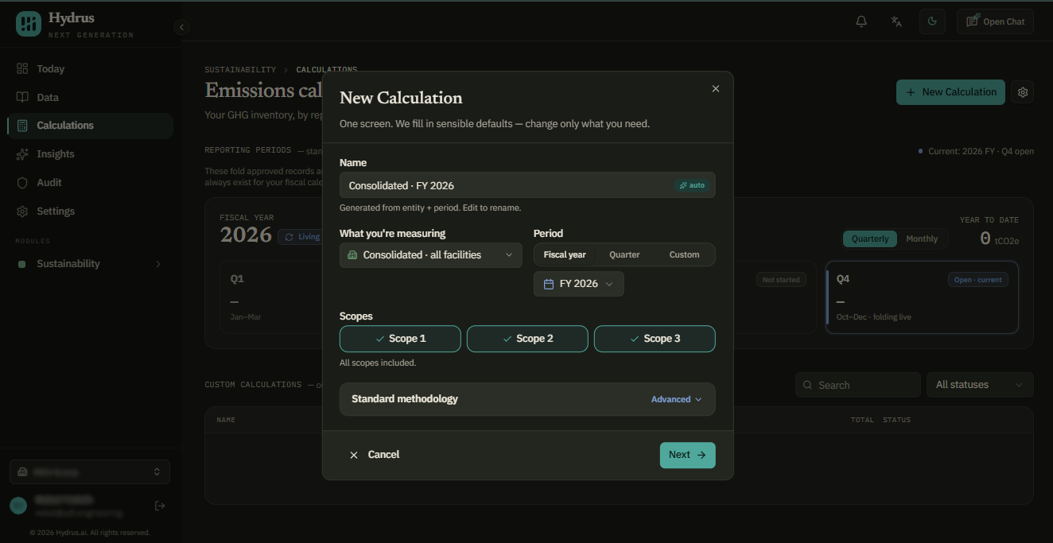
Task: Open the Audit page
Action: tap(90, 183)
